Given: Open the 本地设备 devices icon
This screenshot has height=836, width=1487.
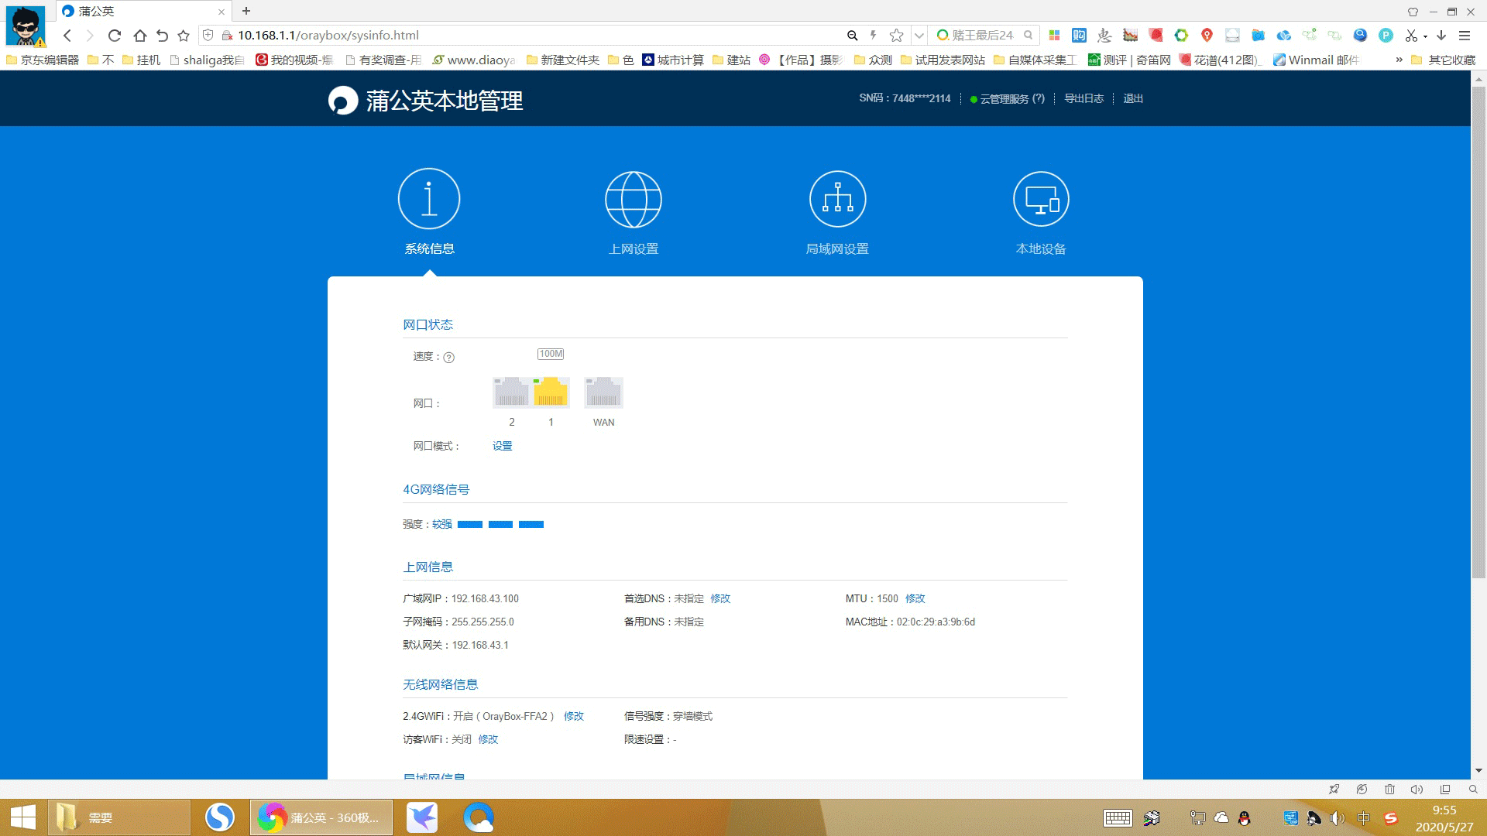Looking at the screenshot, I should tap(1041, 199).
